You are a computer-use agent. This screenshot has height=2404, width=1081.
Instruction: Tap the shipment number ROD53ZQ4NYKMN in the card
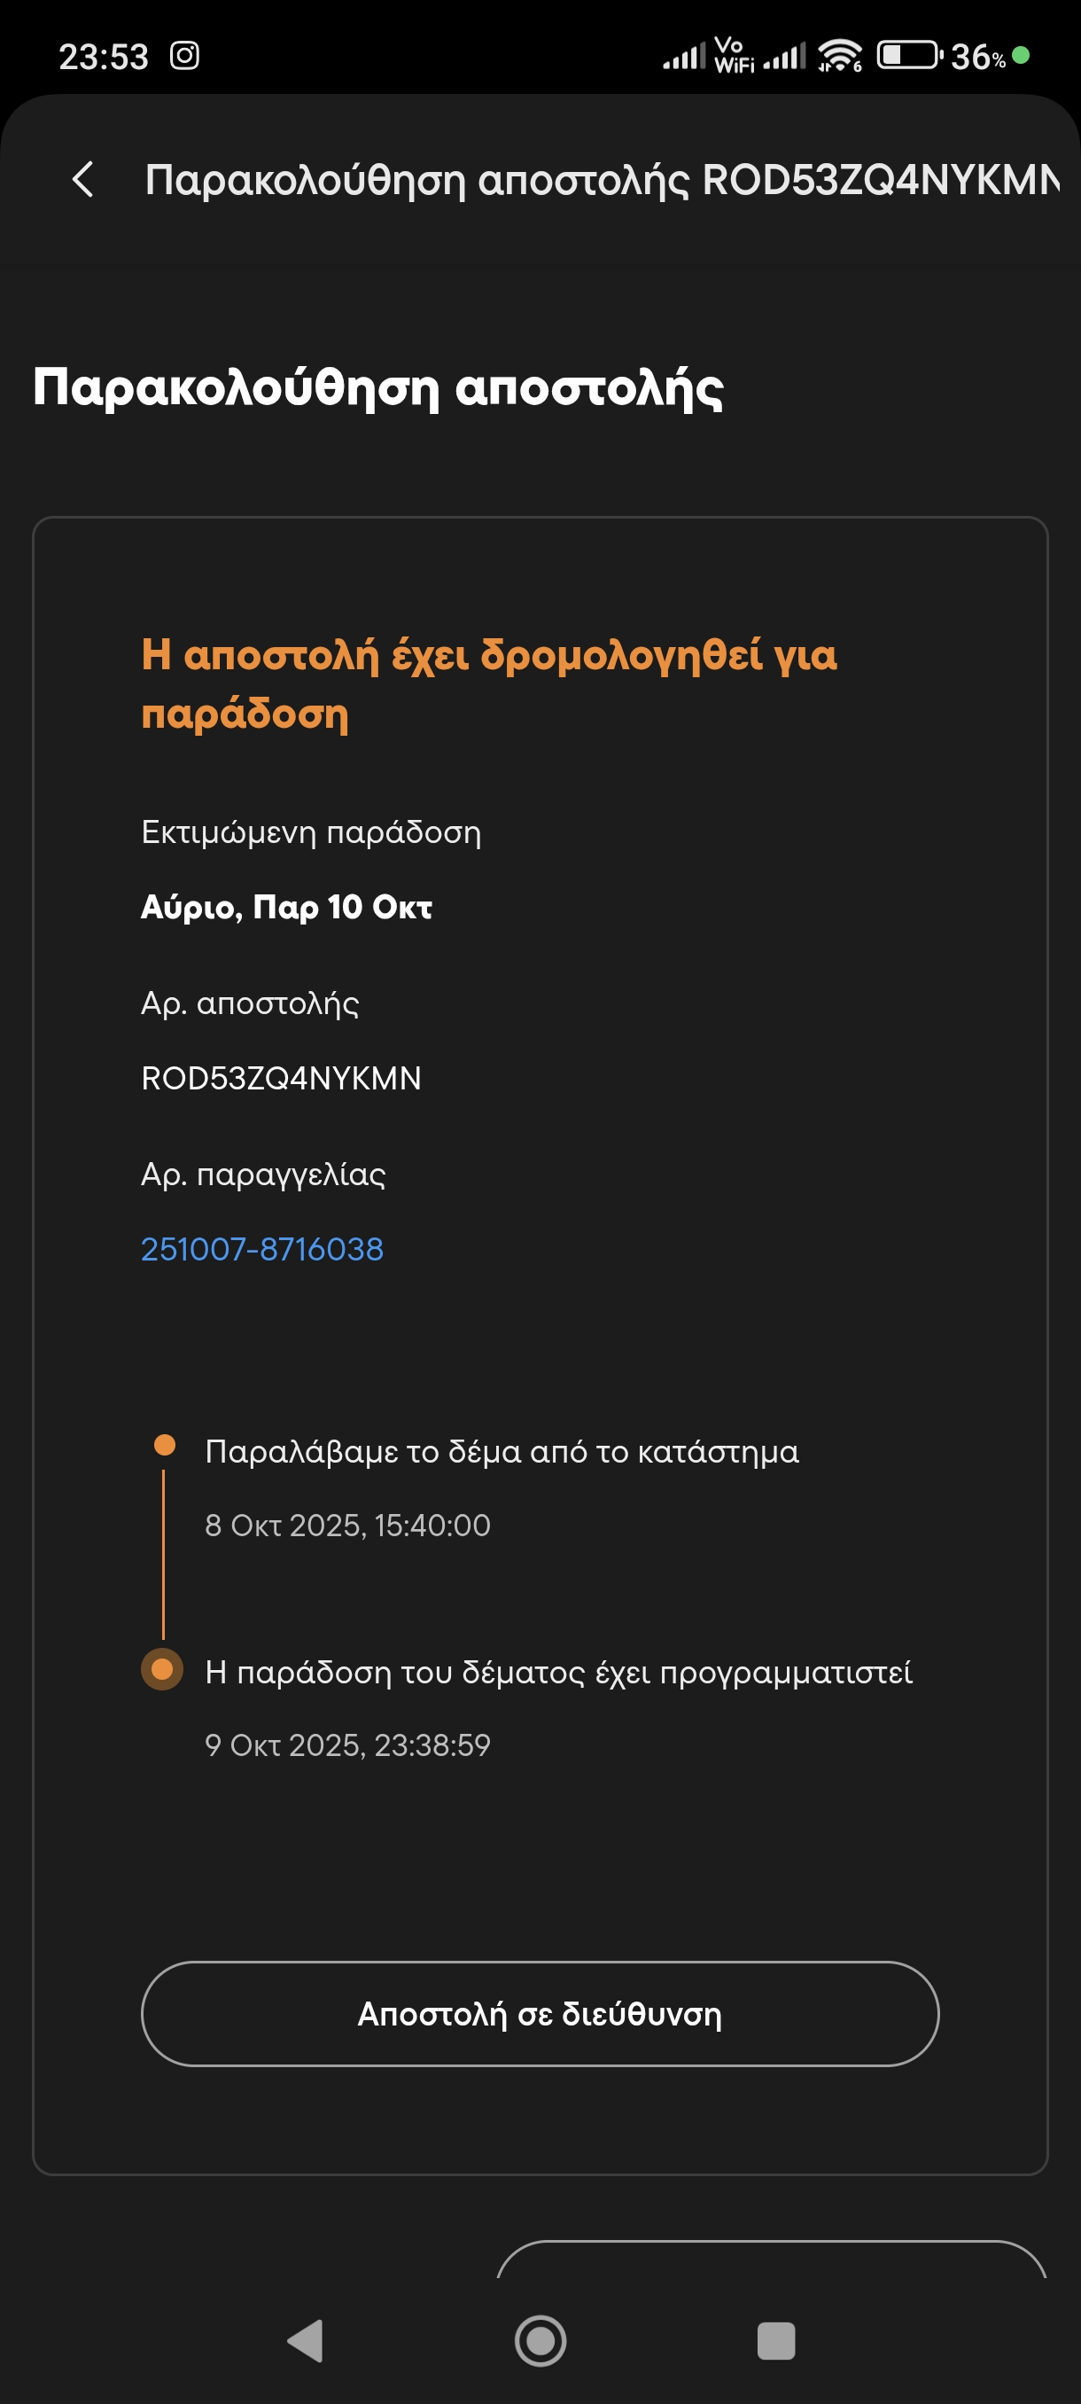[x=281, y=1078]
